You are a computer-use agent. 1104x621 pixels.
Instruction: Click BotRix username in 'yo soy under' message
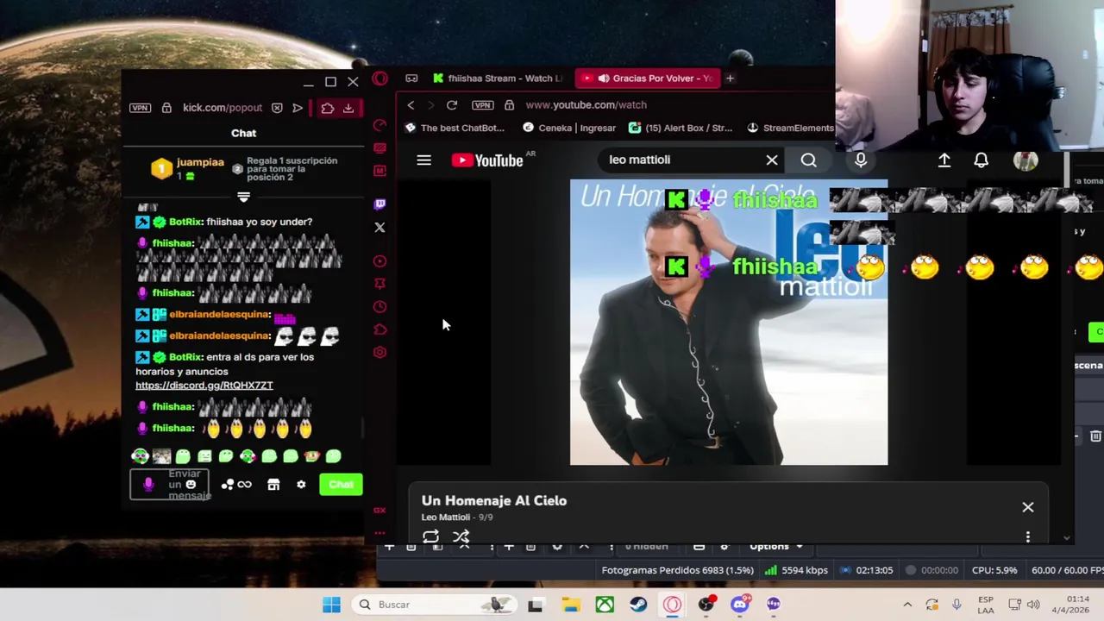(185, 222)
